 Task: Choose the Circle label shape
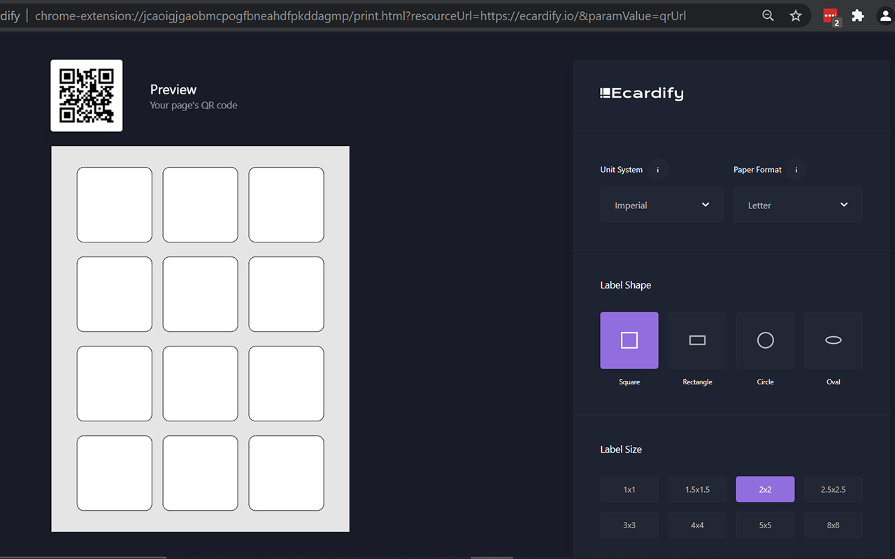pos(766,340)
